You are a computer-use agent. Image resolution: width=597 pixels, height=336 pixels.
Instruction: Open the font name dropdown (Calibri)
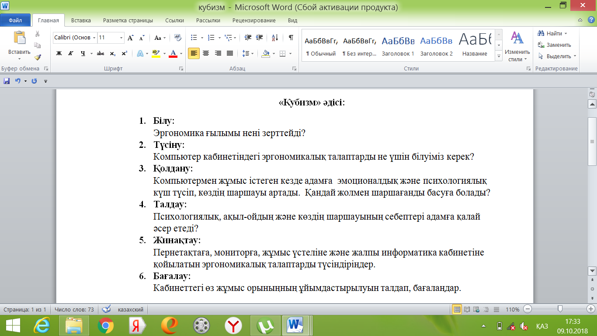click(94, 38)
